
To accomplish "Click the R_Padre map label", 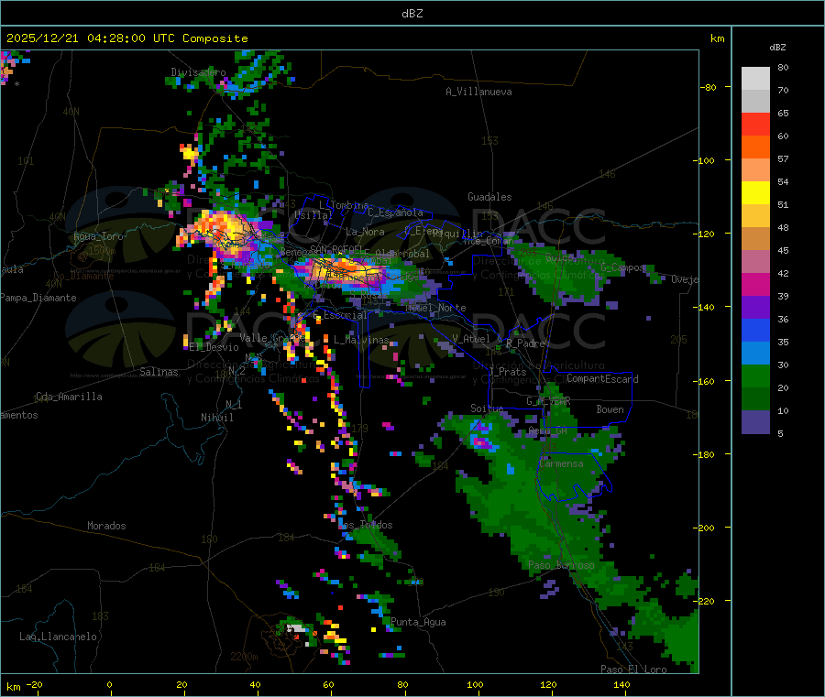I will click(525, 343).
